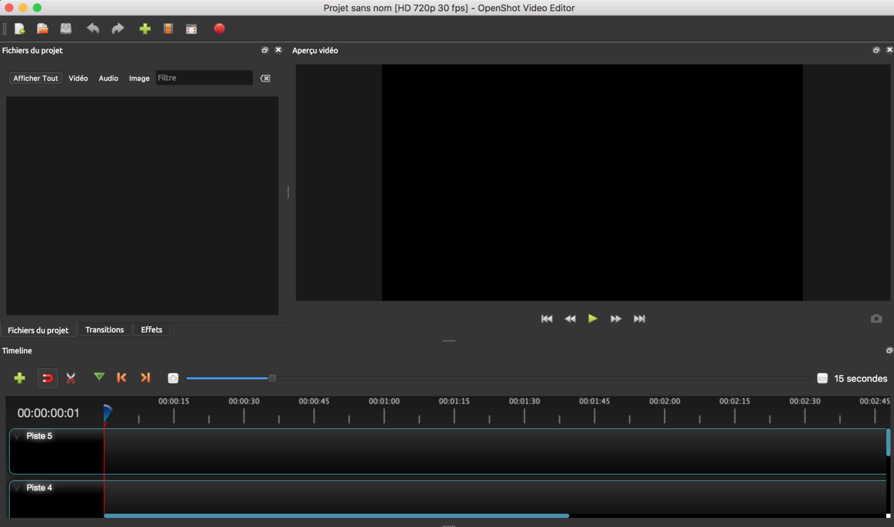894x527 pixels.
Task: Click the Filtre search field
Action: pos(204,78)
